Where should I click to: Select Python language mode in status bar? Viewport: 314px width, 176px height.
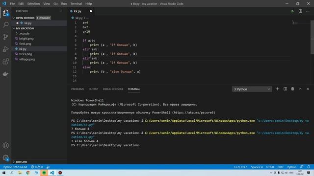(x=292, y=167)
